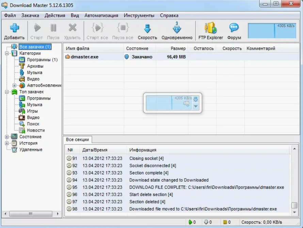Select Все закачки (1) tree item
Screen dimensions: 303x228
tap(35, 47)
